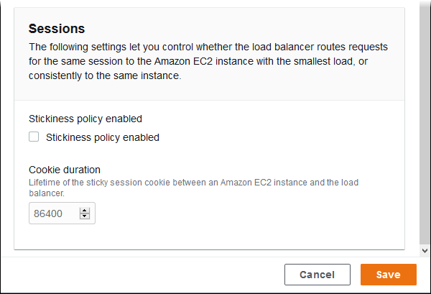This screenshot has height=294, width=431.
Task: Click the word "balancer." ending the help text
Action: pos(47,193)
